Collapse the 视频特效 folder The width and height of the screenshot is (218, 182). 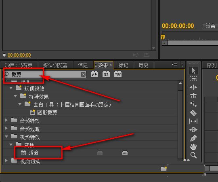tap(6, 136)
